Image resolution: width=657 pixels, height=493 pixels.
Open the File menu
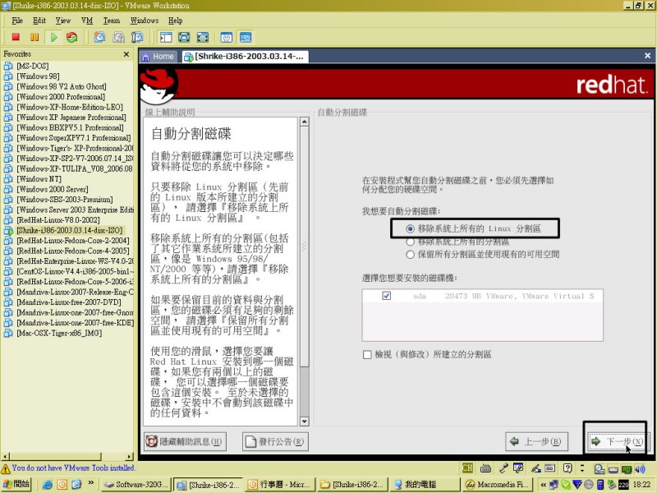tap(17, 20)
